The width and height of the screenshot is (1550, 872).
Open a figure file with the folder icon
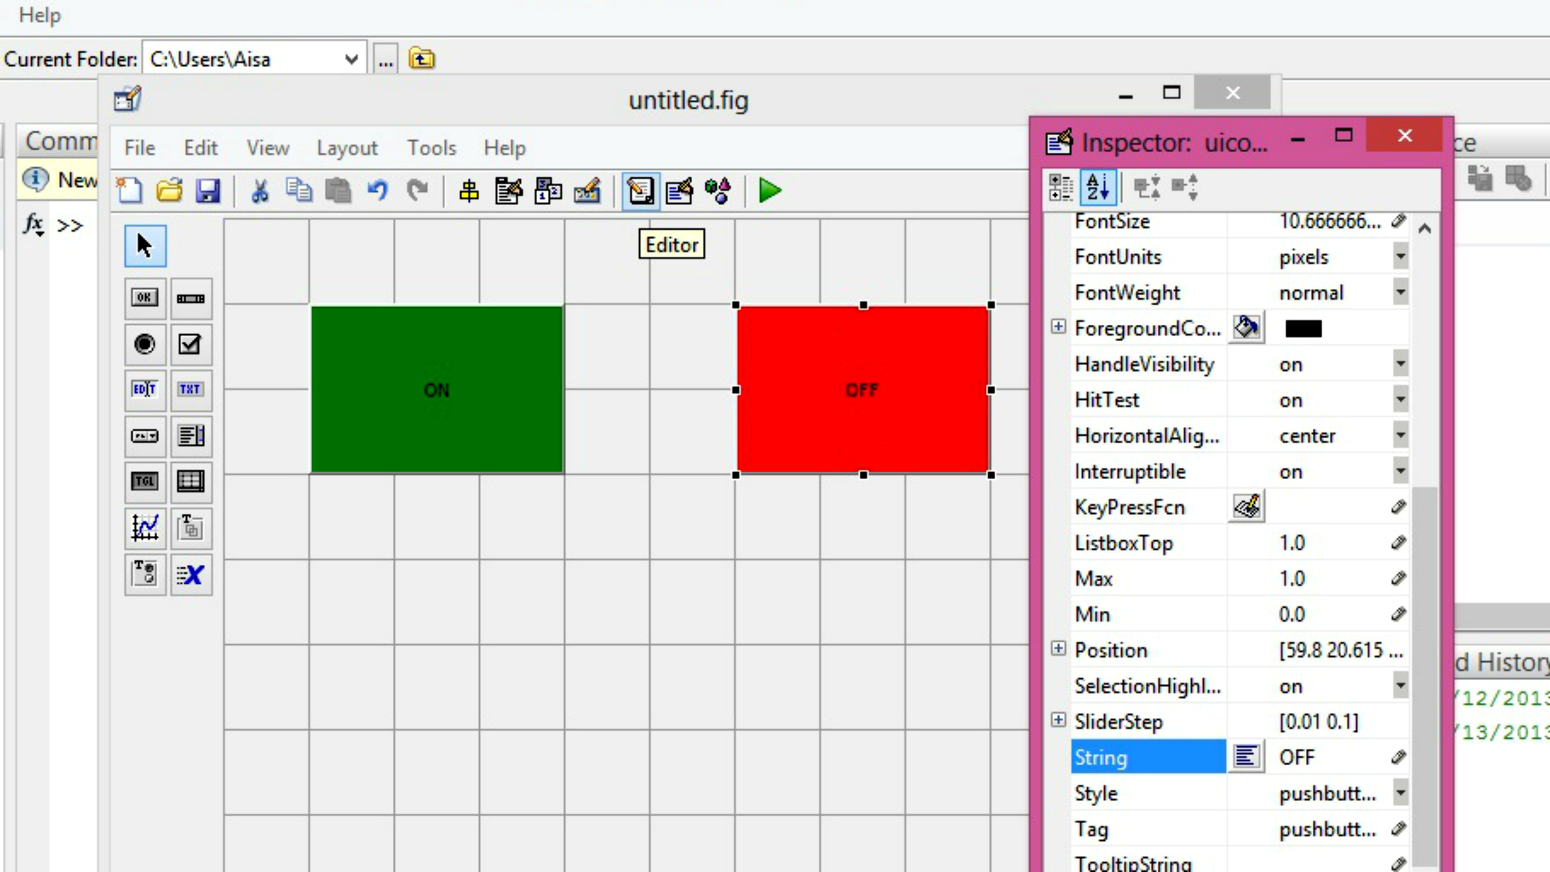169,191
